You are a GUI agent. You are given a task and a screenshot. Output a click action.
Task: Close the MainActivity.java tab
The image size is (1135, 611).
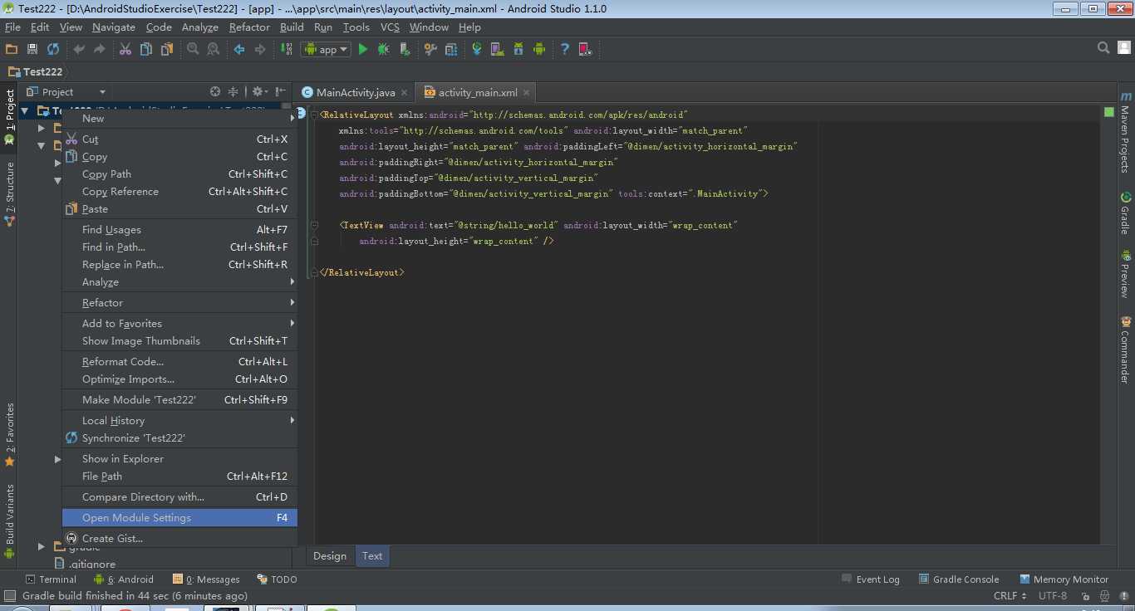click(x=405, y=93)
